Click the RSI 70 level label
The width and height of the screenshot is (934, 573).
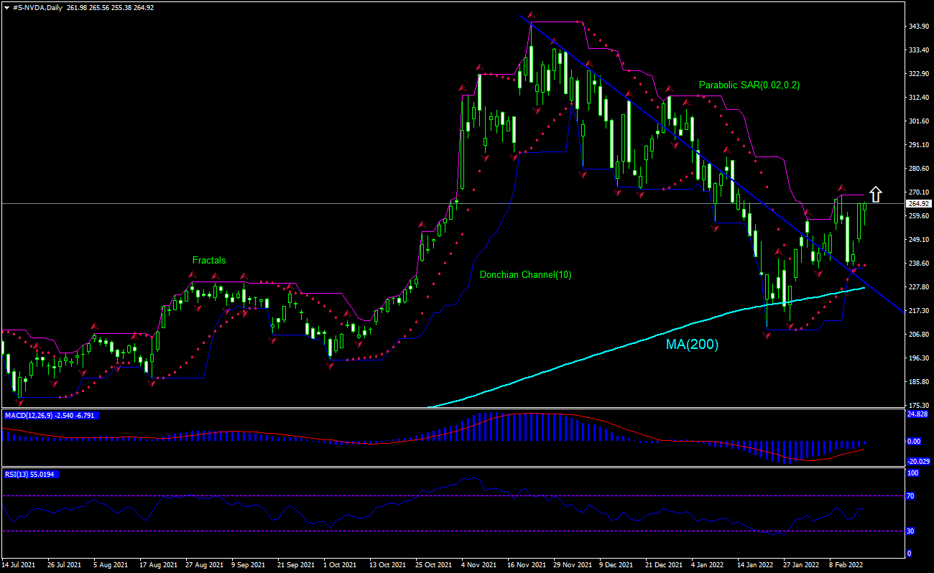(910, 495)
